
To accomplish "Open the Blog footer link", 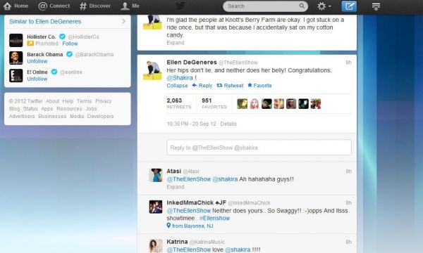I will (x=14, y=109).
